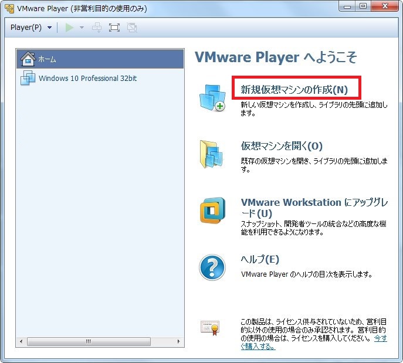
Task: Click the VMware Player へようこそ heading
Action: tap(276, 57)
